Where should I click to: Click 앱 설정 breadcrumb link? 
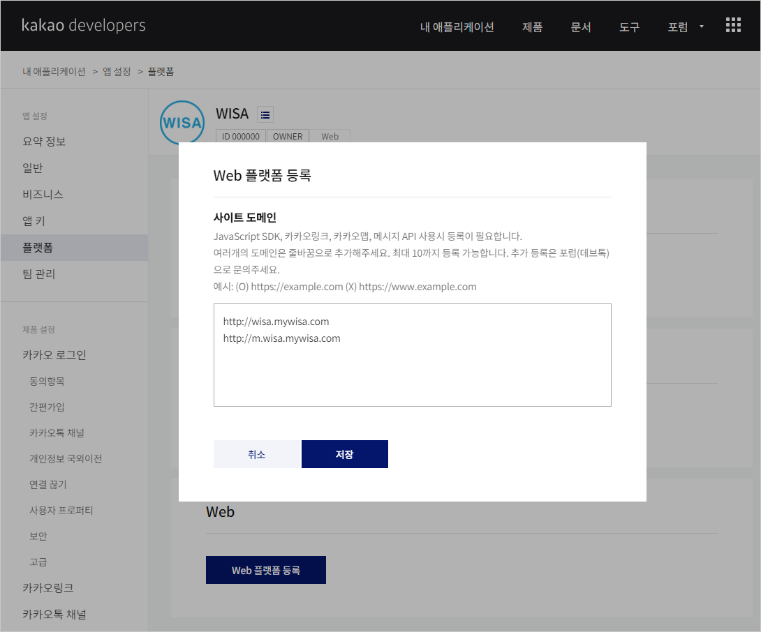click(117, 72)
